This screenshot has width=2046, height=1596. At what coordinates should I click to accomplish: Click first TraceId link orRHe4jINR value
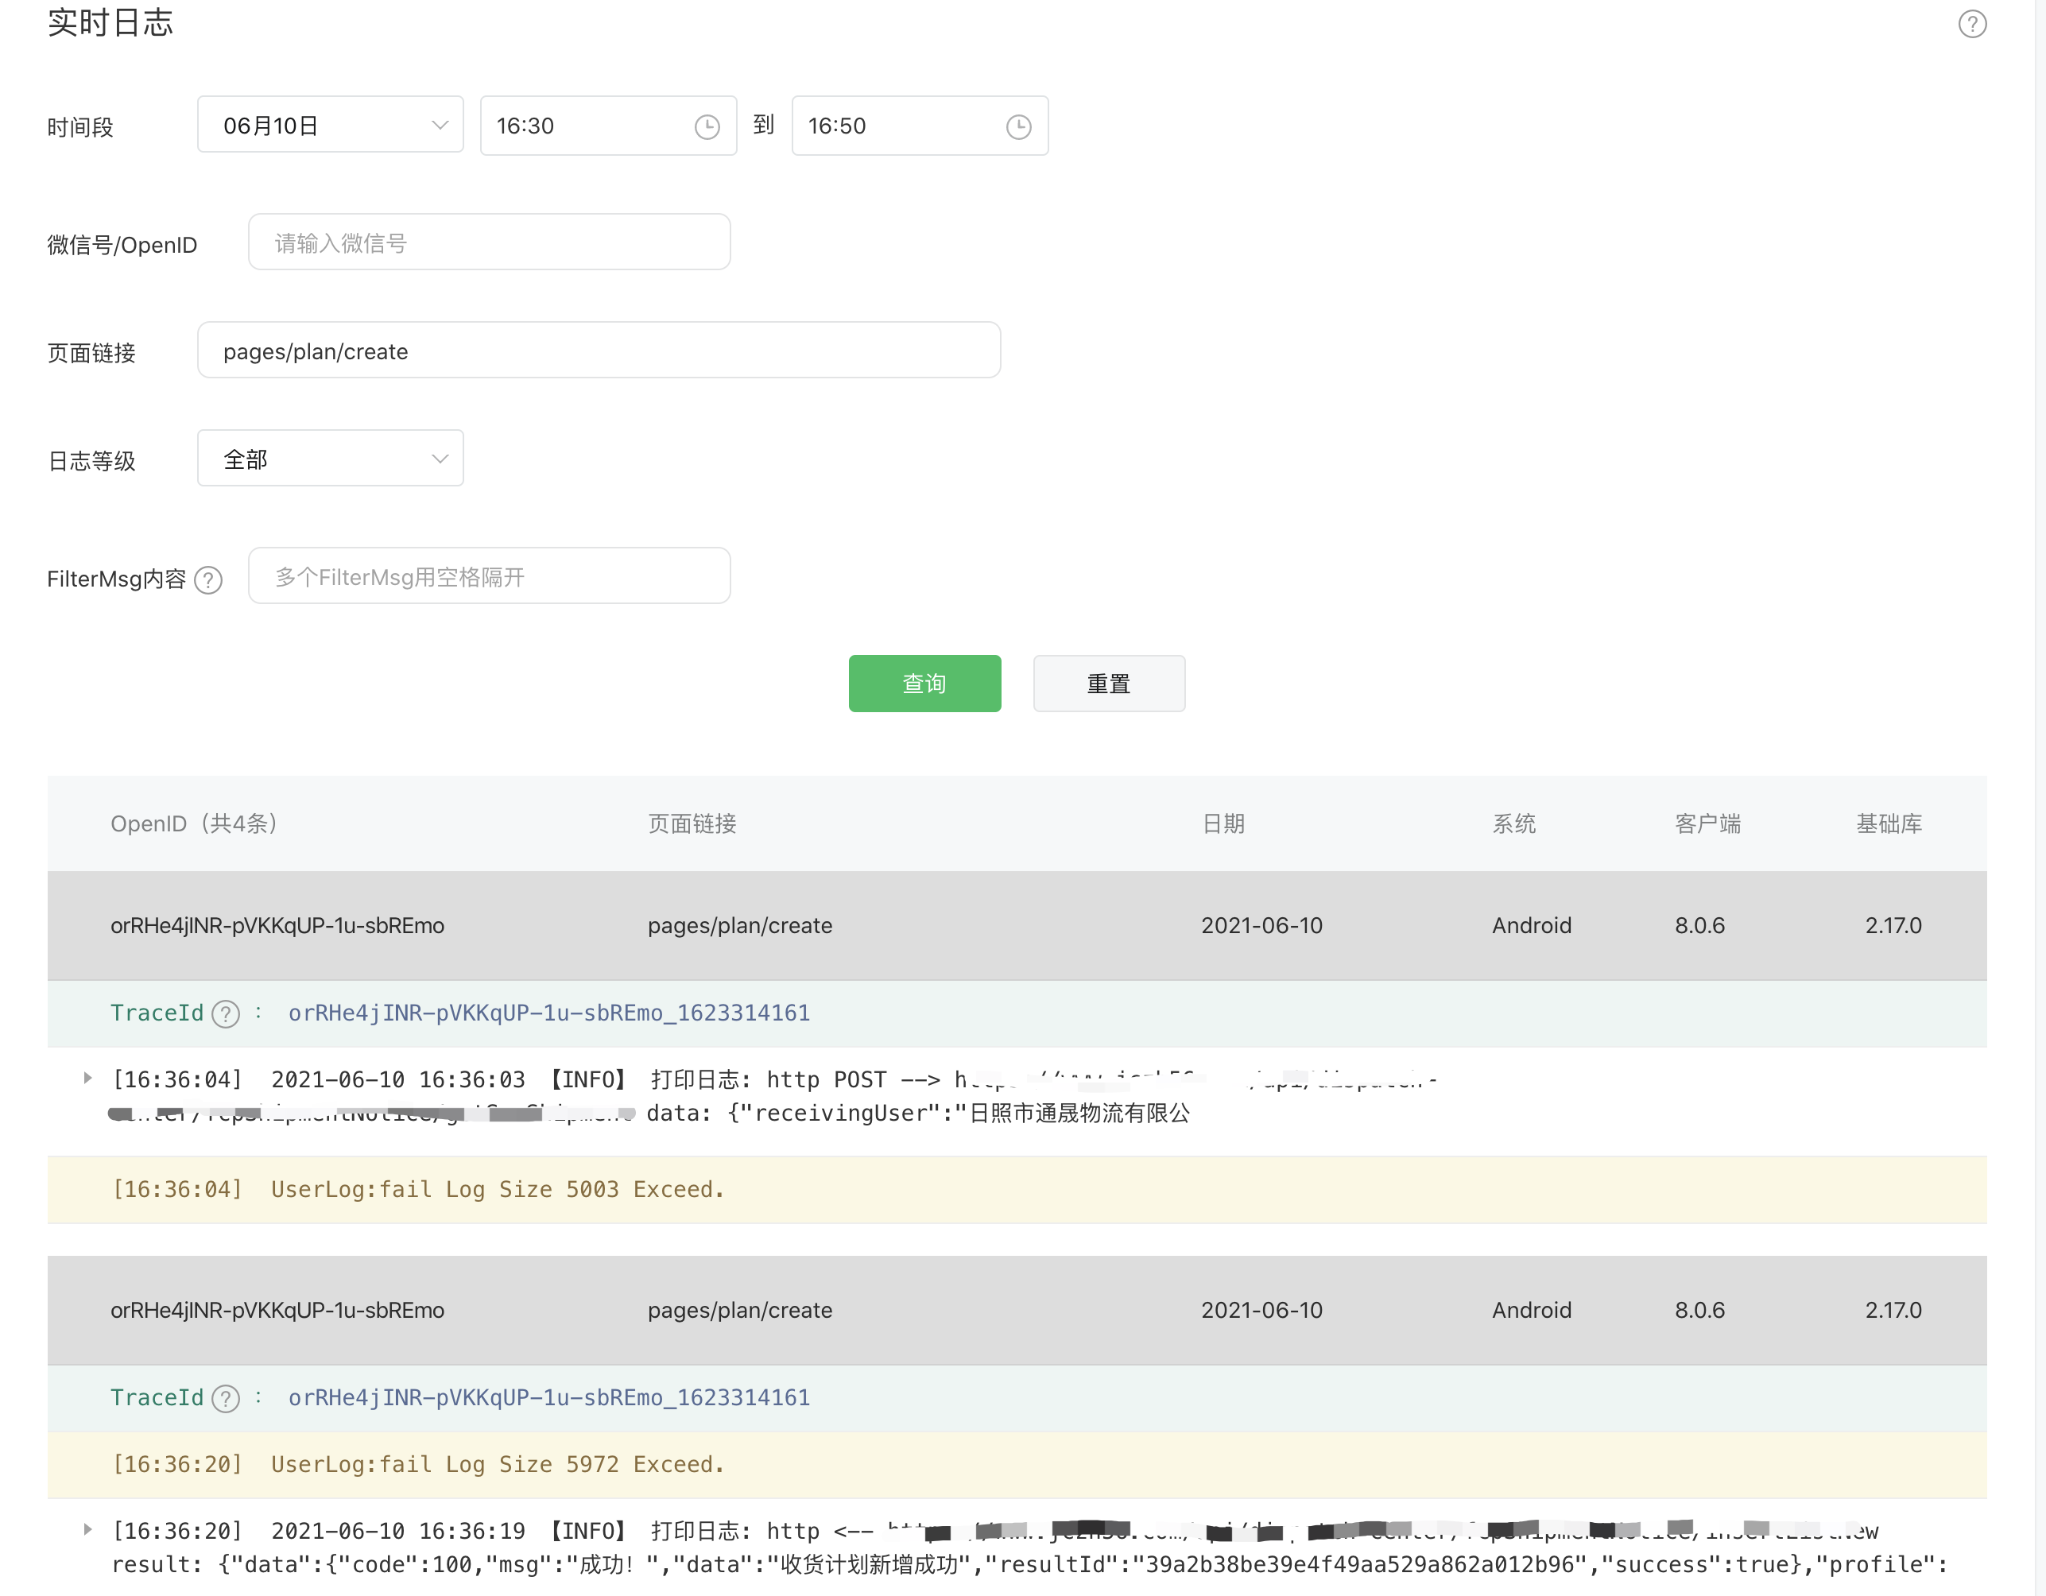click(549, 1013)
